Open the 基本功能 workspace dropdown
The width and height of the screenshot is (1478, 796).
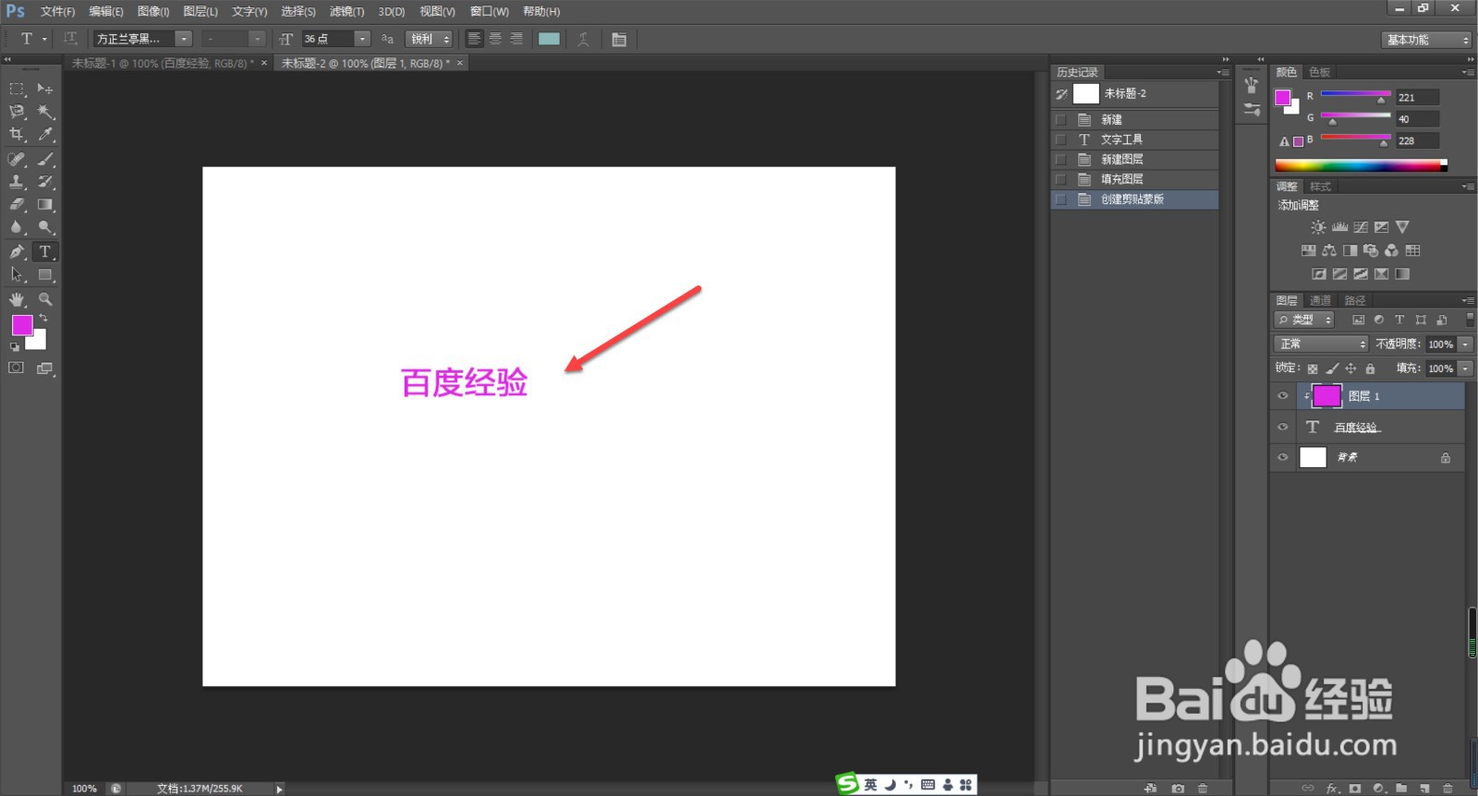click(x=1427, y=40)
